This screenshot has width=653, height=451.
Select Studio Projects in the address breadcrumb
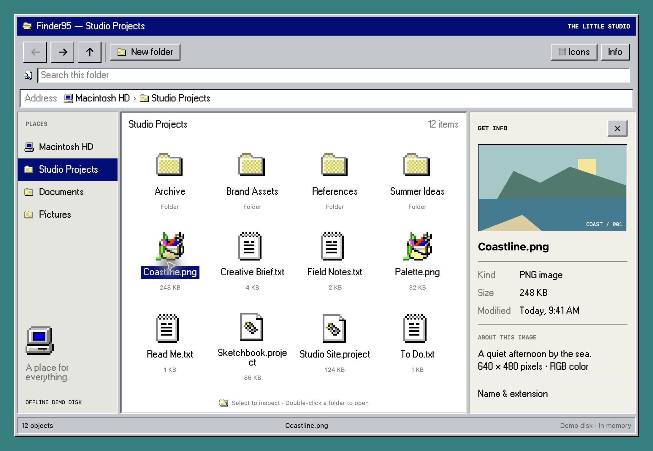(x=175, y=98)
